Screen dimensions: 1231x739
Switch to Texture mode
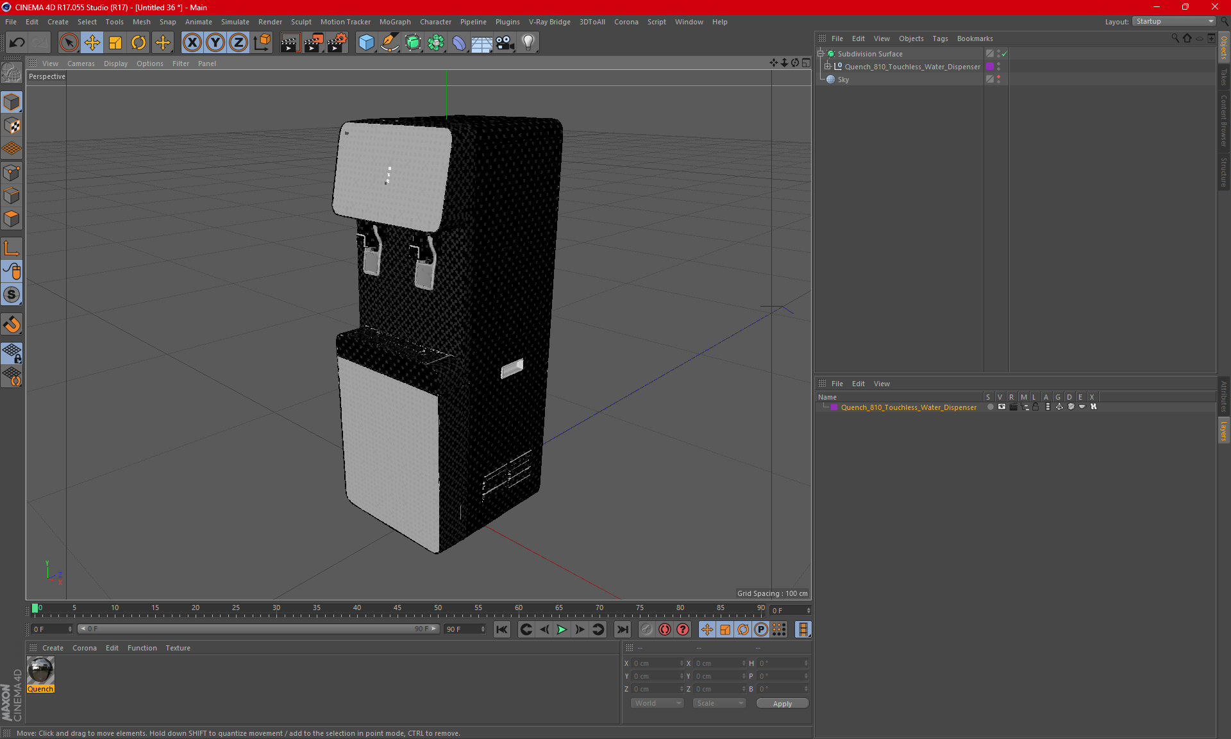click(x=12, y=126)
